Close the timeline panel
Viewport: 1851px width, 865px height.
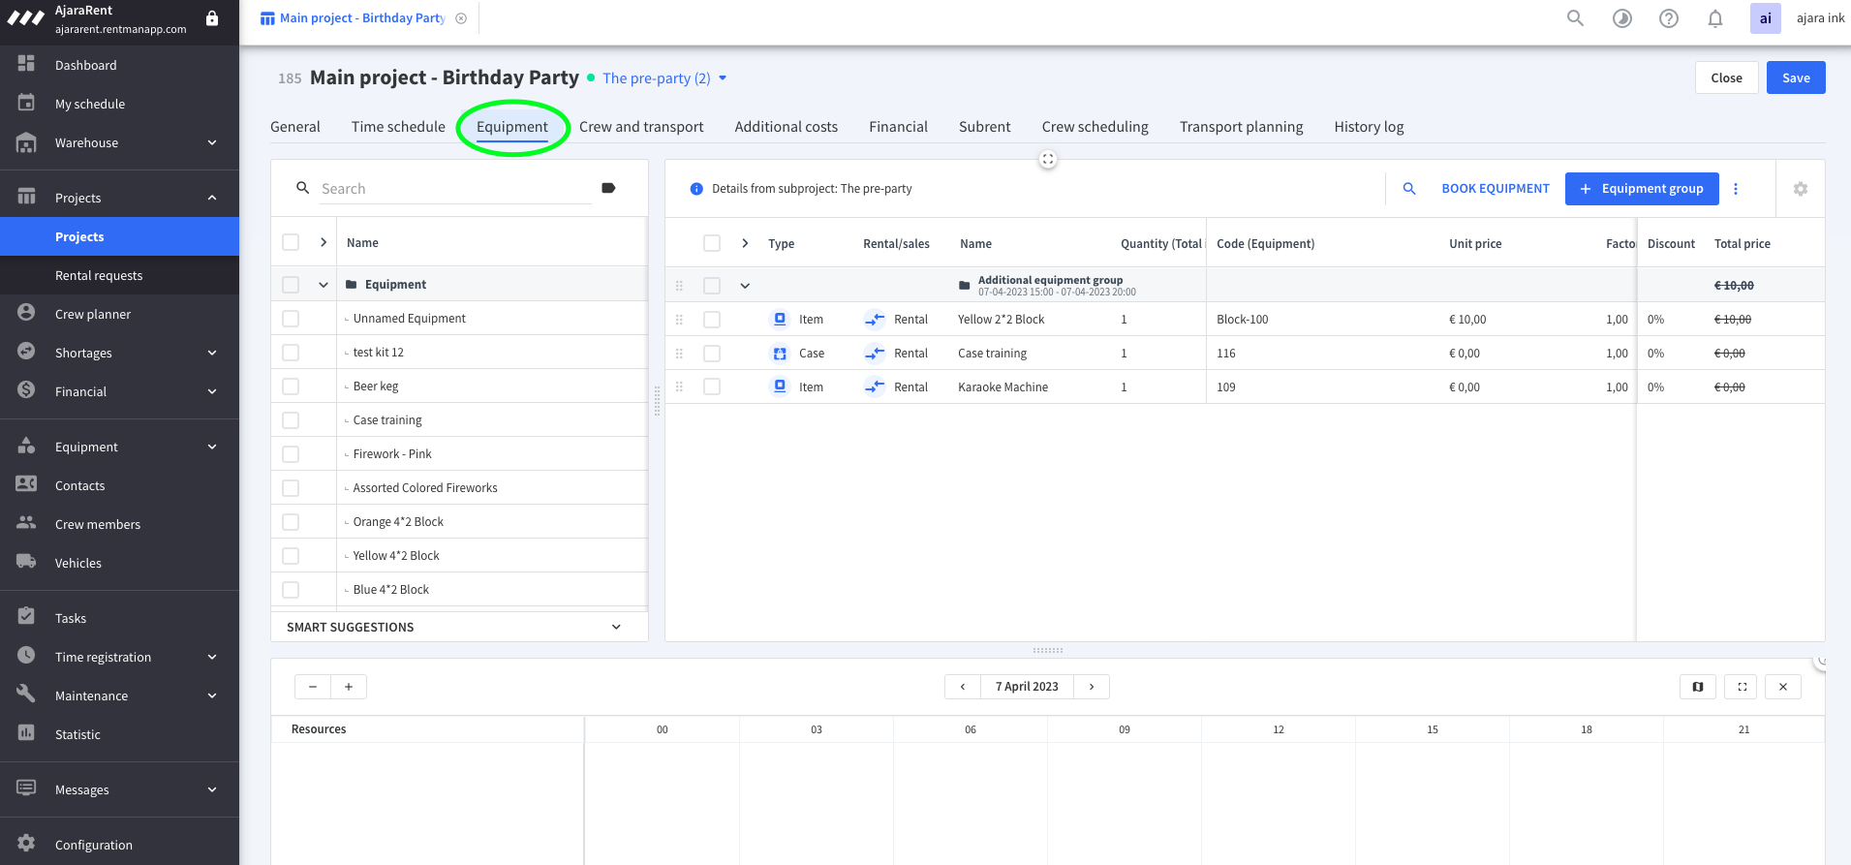(1782, 687)
